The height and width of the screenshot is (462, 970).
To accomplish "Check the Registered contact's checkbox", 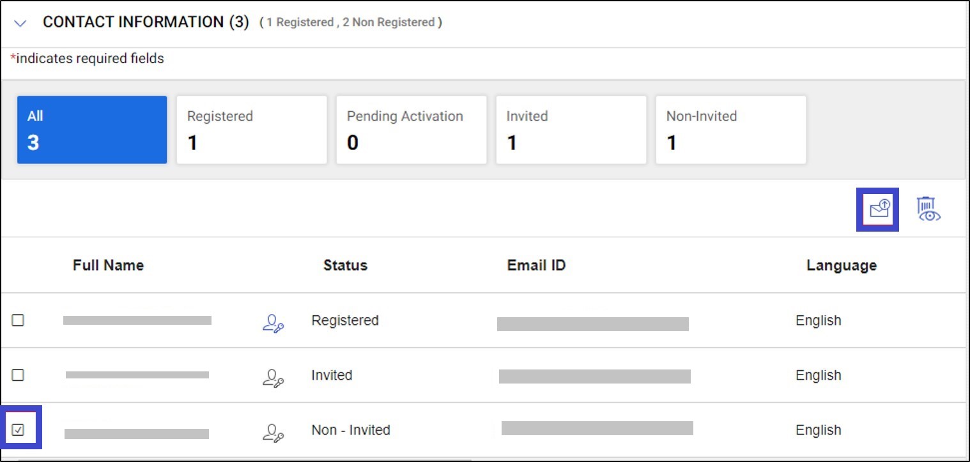I will [18, 321].
